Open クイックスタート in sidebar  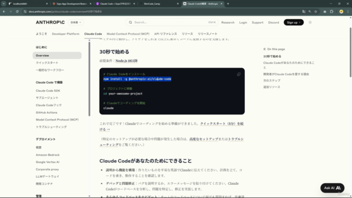point(47,63)
